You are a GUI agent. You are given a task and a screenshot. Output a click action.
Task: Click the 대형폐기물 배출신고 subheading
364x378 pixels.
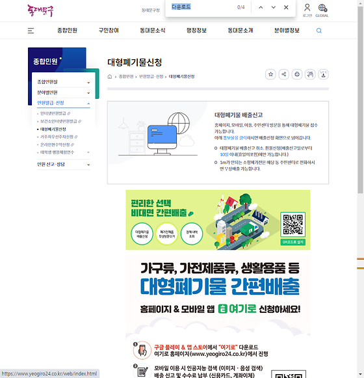coord(239,115)
